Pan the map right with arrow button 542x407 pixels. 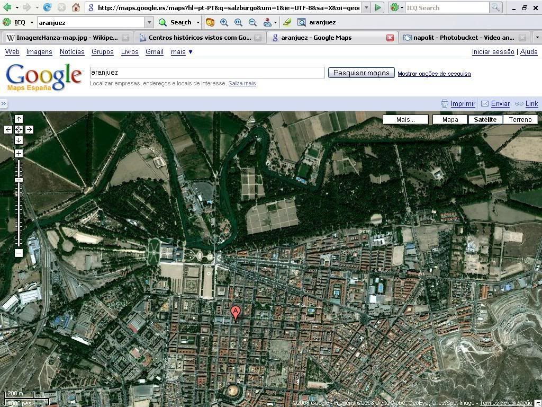pyautogui.click(x=29, y=129)
